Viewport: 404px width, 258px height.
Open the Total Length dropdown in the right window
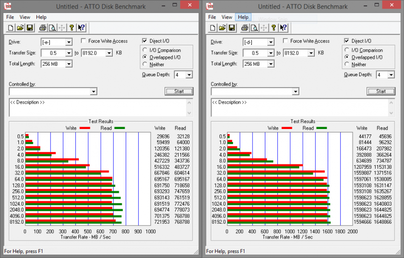[x=271, y=64]
